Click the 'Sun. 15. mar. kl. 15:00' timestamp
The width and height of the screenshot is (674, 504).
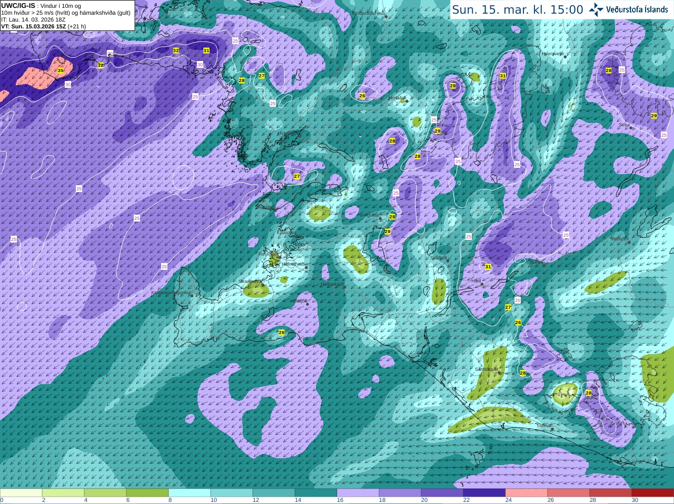[x=518, y=10]
